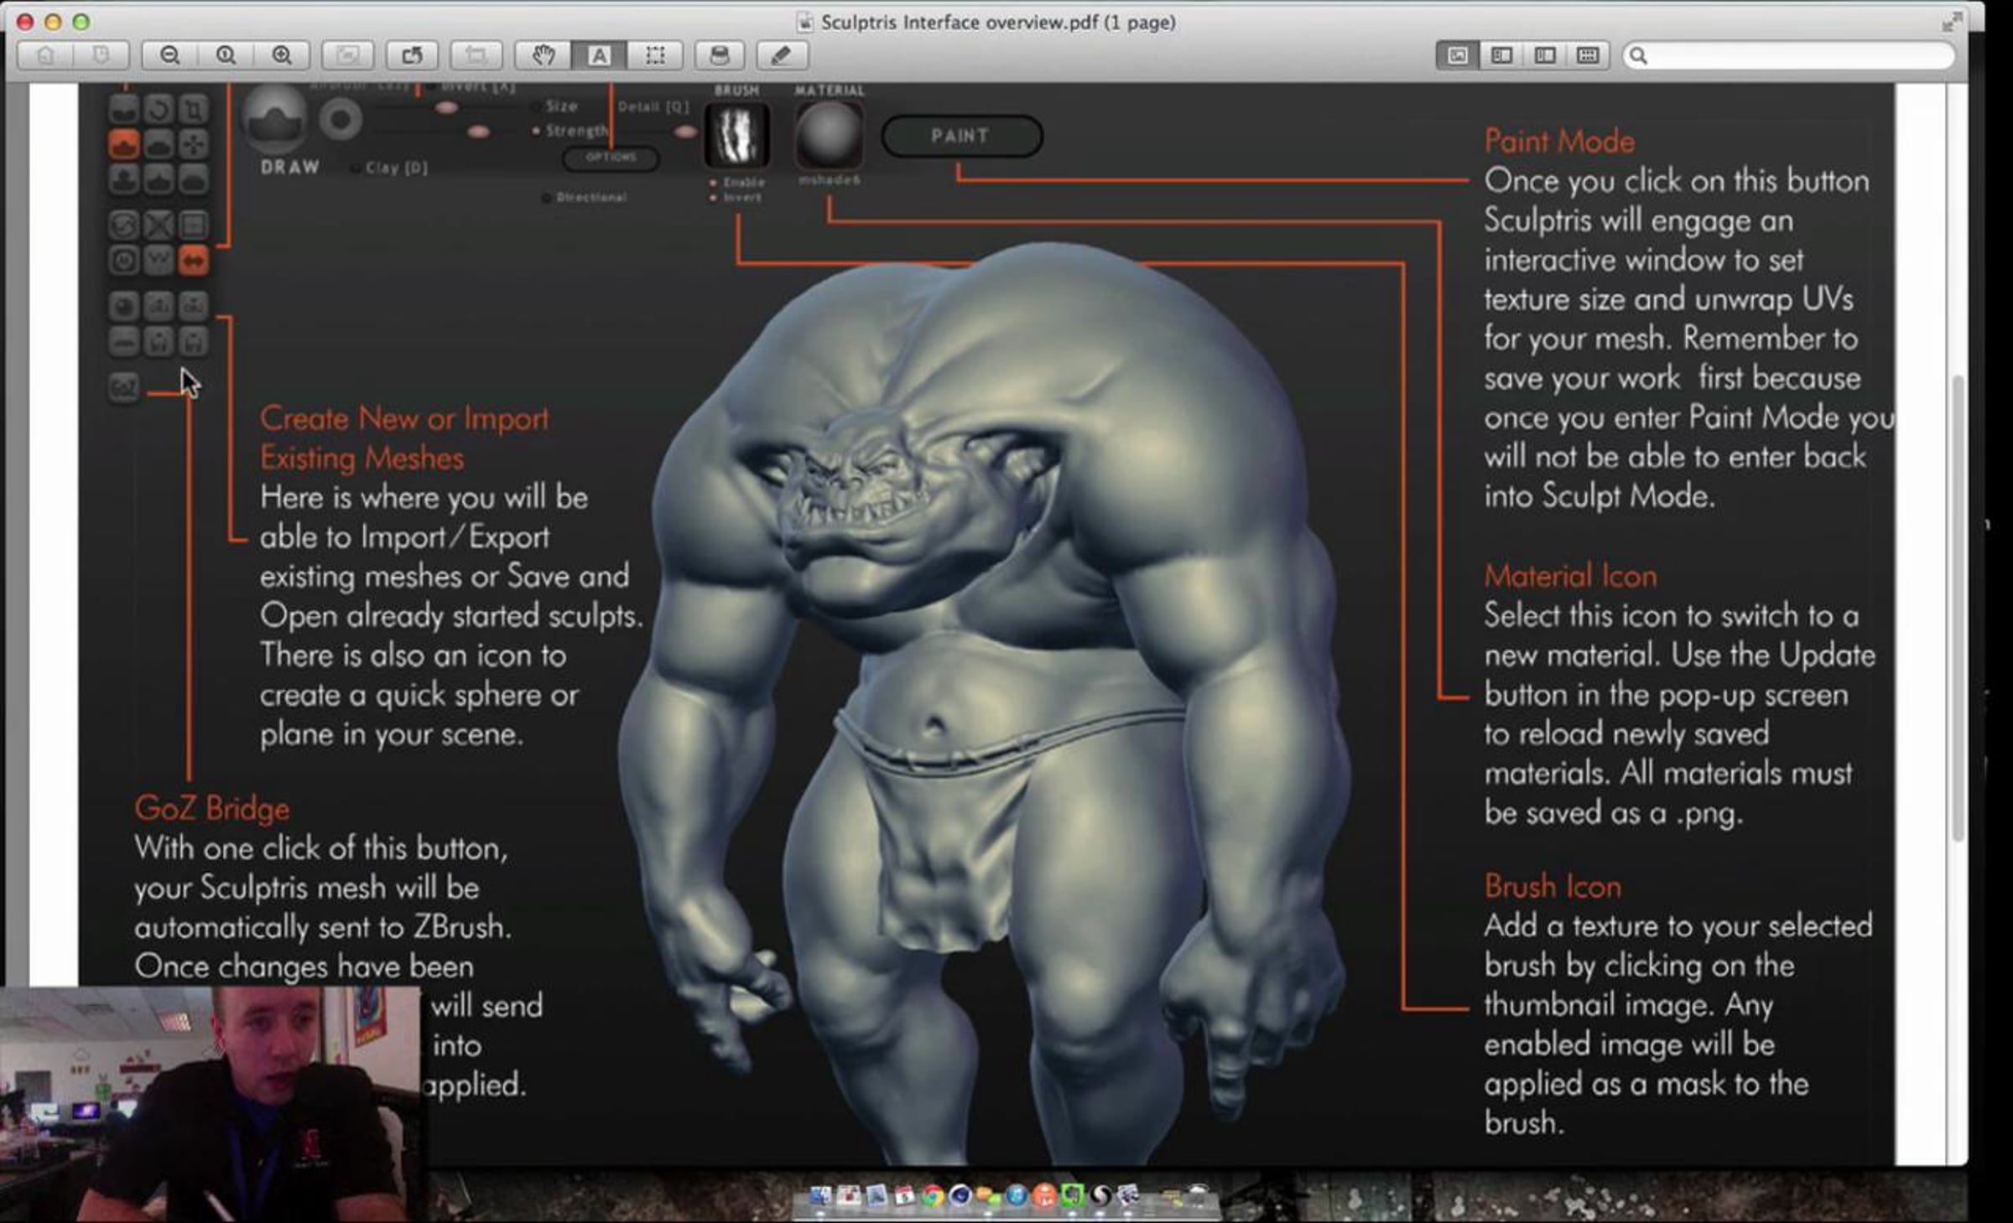Click the Actual Size magnifier button

pyautogui.click(x=226, y=55)
